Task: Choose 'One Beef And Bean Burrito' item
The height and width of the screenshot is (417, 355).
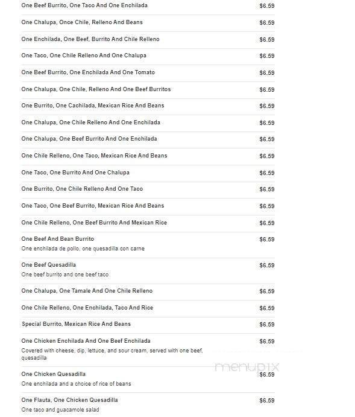Action: (x=58, y=239)
